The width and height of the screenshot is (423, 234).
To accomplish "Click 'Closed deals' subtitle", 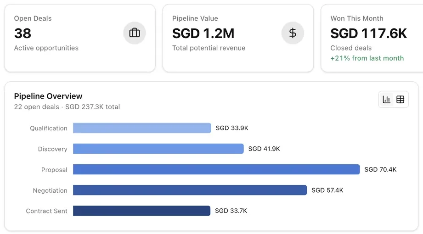I will click(x=351, y=48).
